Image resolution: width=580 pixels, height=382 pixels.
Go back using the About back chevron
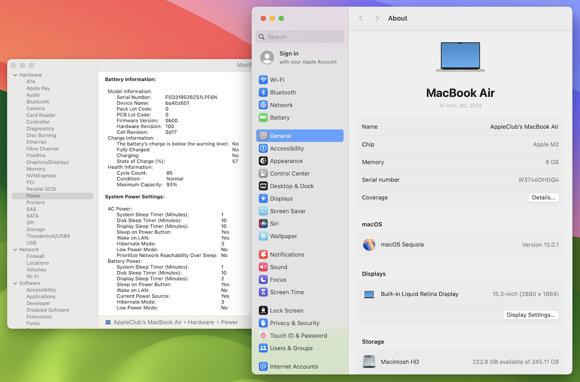361,18
